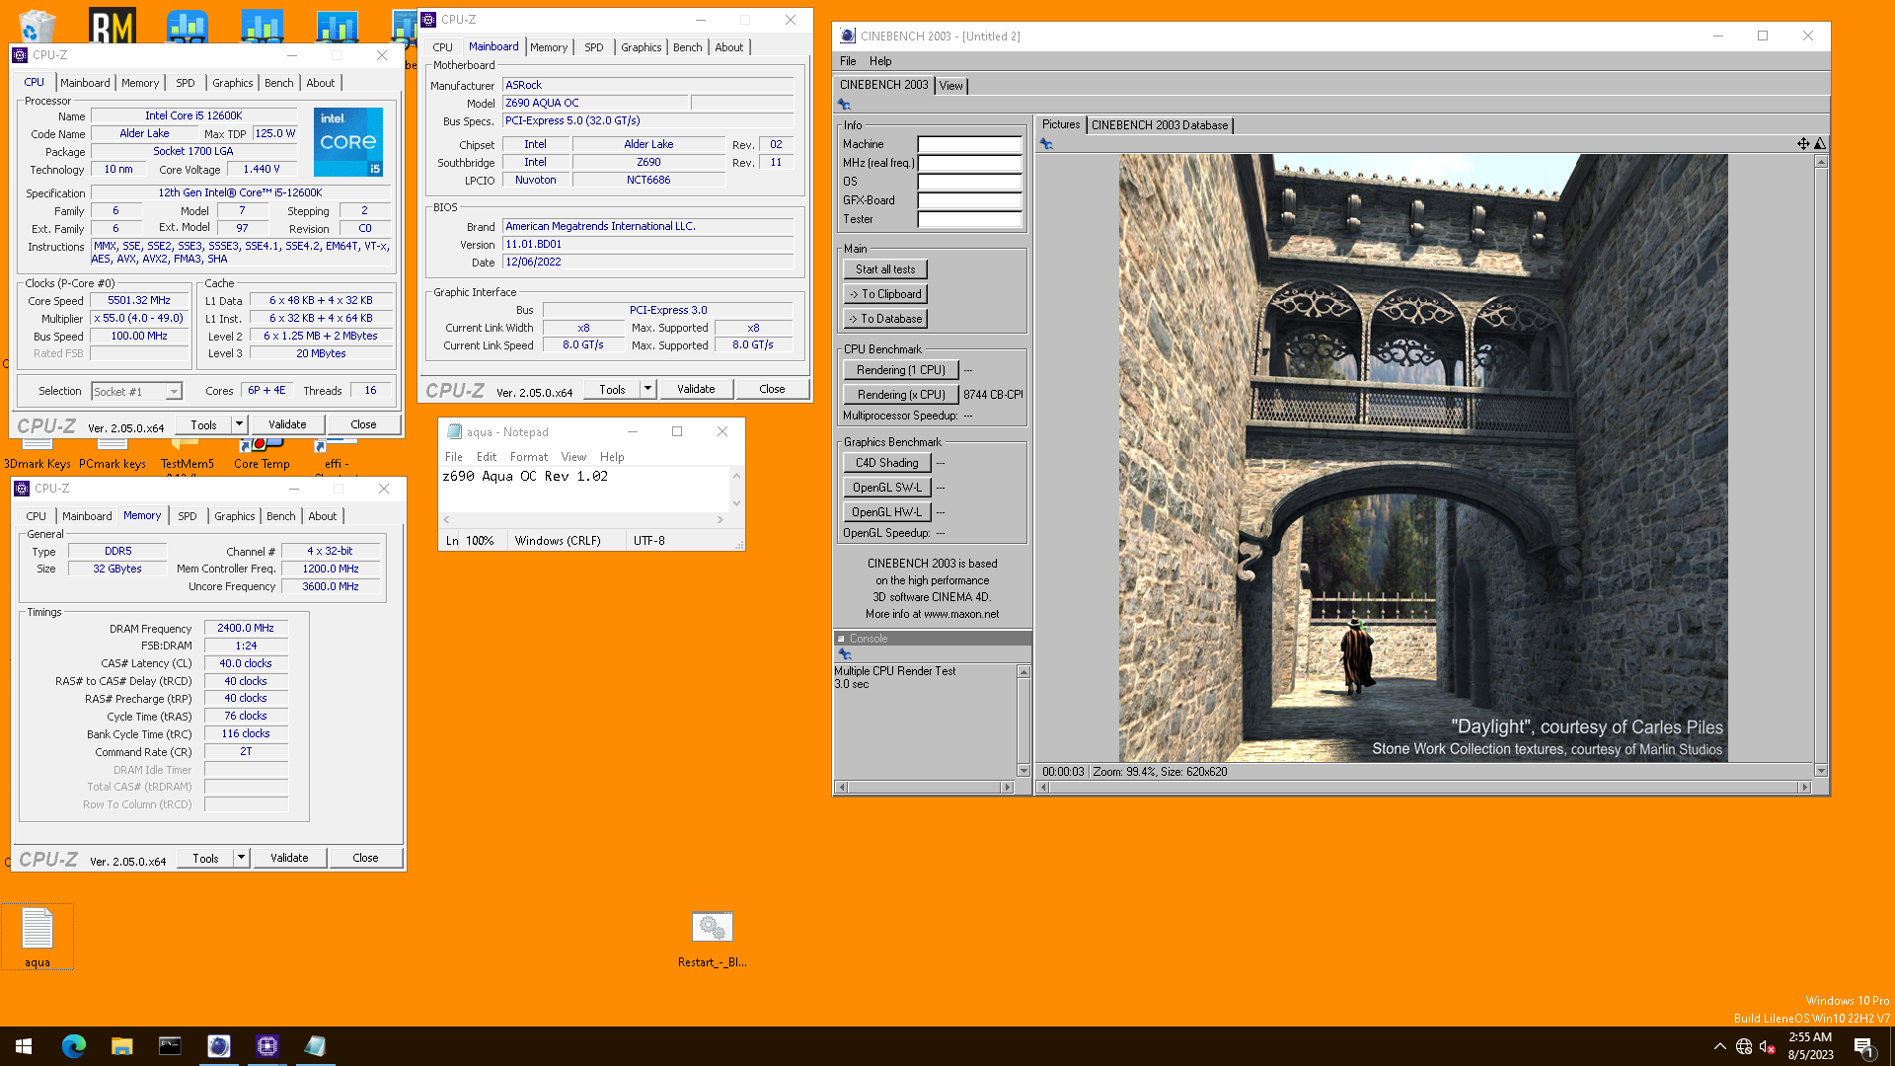Click the Notepad text area
This screenshot has width=1895, height=1066.
click(584, 489)
